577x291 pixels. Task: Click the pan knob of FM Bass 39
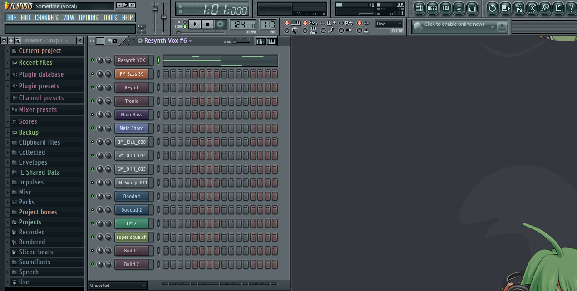(x=100, y=74)
